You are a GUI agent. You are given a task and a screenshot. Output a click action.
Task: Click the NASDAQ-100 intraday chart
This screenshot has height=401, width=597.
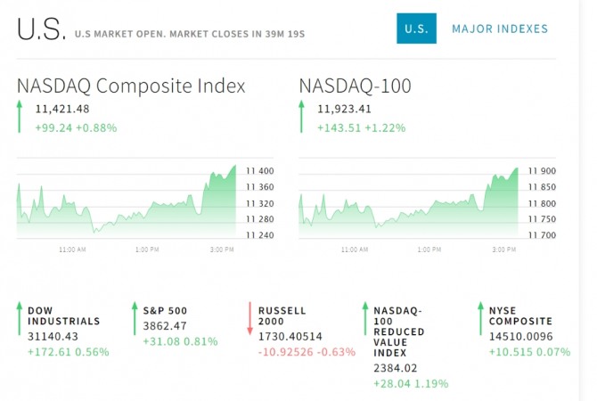click(408, 200)
